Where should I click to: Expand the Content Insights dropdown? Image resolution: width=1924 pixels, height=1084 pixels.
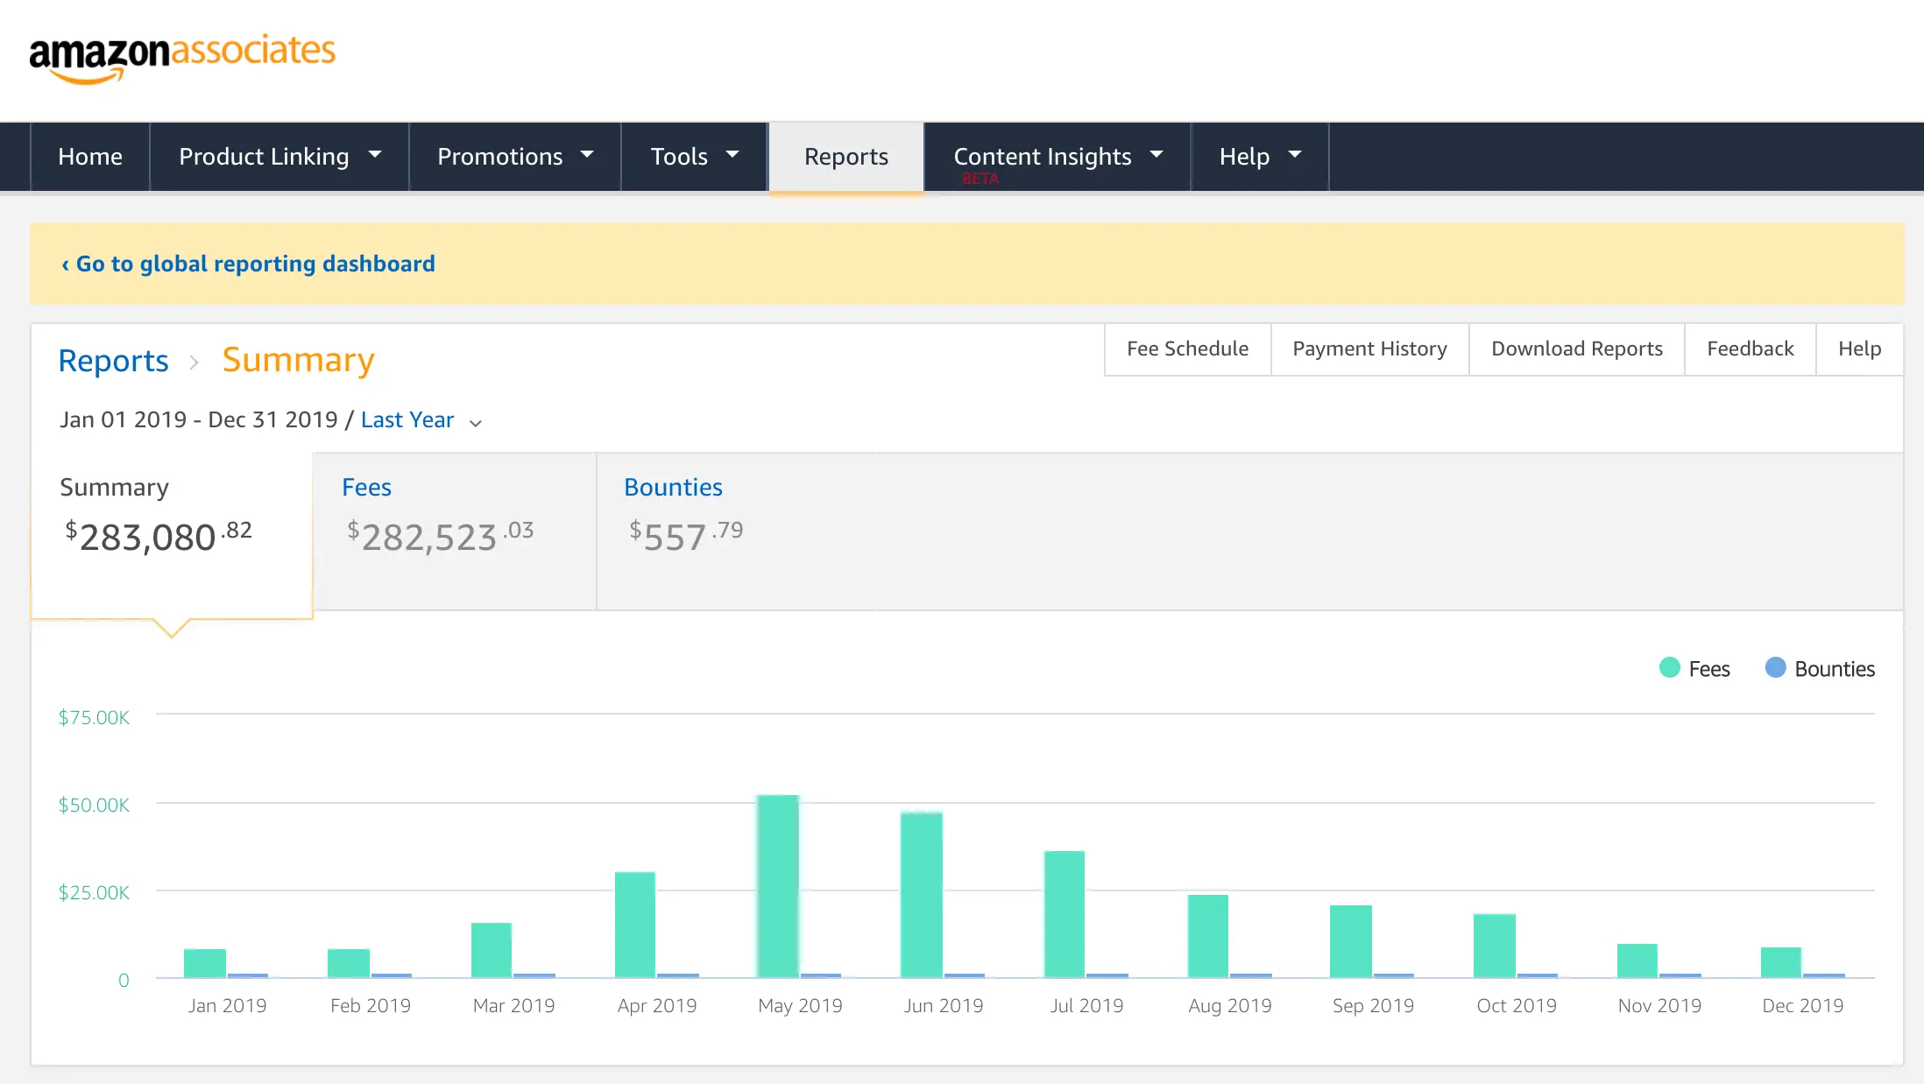(x=1057, y=157)
